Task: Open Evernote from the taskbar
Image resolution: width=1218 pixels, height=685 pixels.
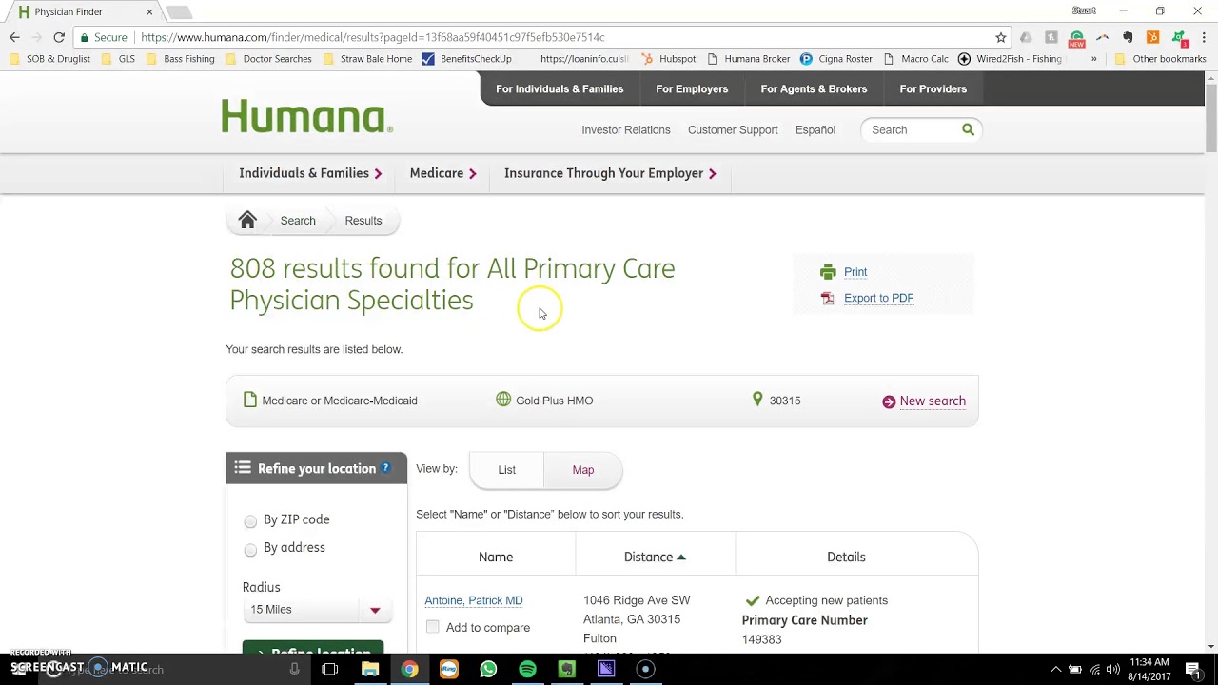Action: 566,669
